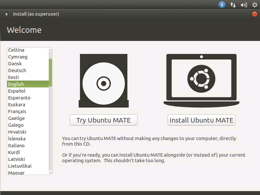Select Français in the language list
260x195 pixels.
28,111
